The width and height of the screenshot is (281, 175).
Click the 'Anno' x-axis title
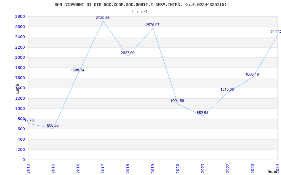(x=273, y=171)
